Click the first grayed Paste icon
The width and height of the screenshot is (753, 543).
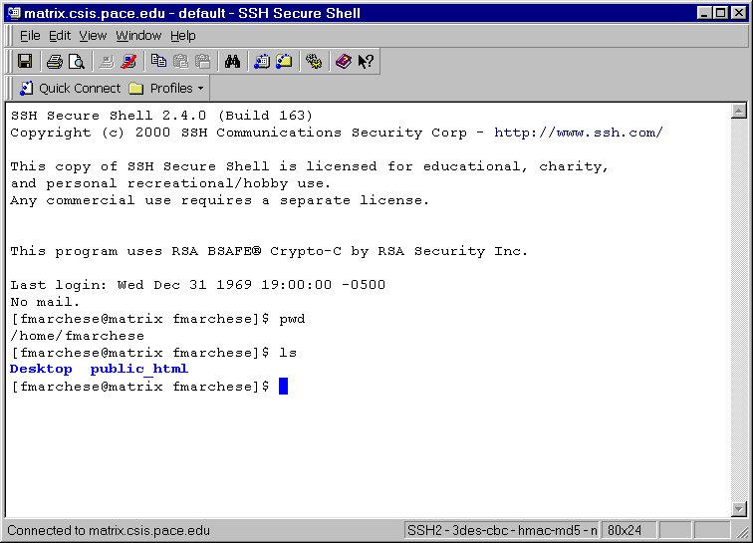click(180, 62)
